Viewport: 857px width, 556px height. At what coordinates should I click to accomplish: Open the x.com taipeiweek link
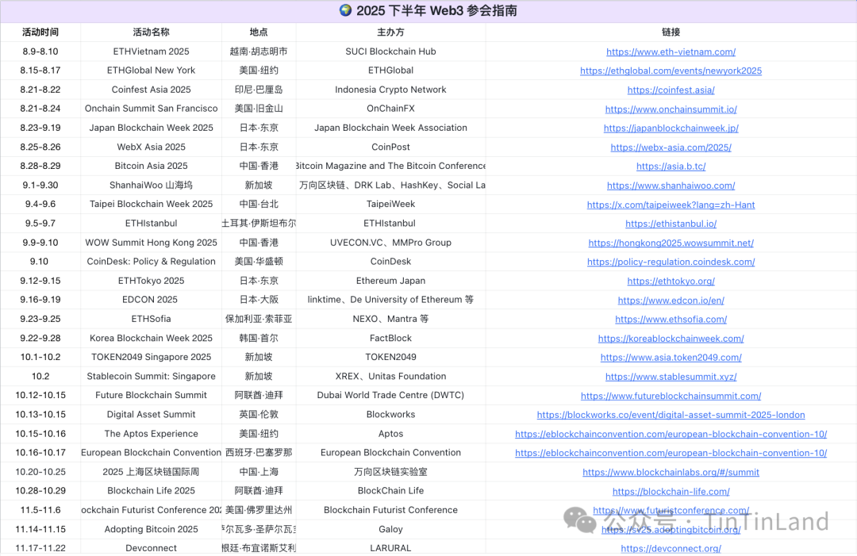pos(671,205)
